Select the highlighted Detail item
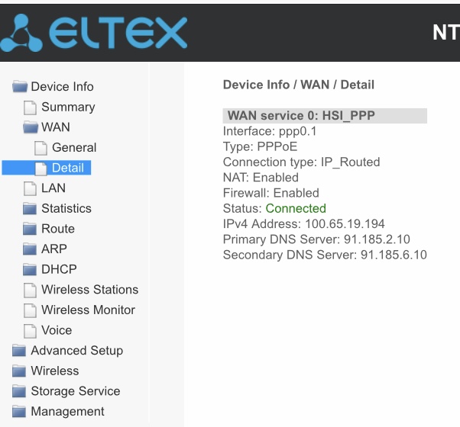 pyautogui.click(x=47, y=168)
